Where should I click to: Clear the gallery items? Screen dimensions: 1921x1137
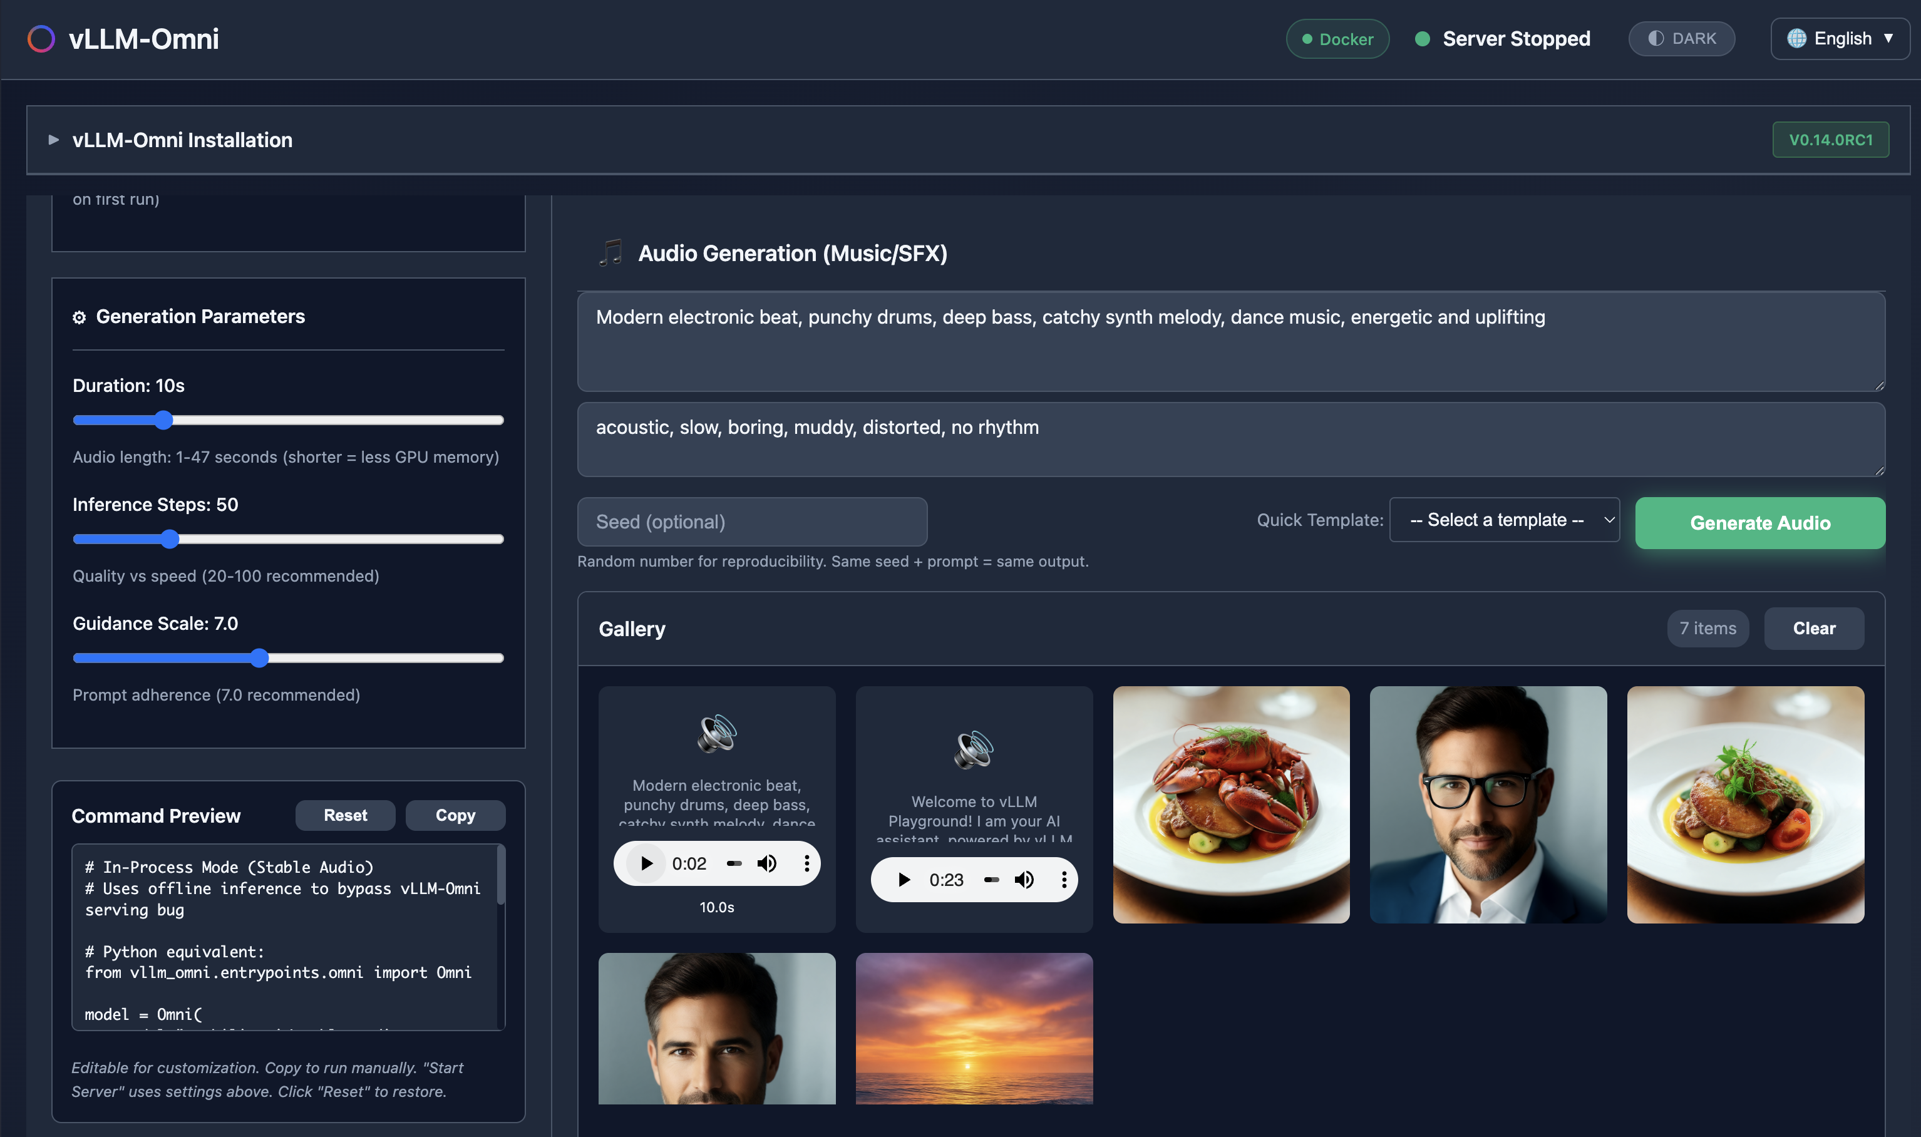[1813, 628]
